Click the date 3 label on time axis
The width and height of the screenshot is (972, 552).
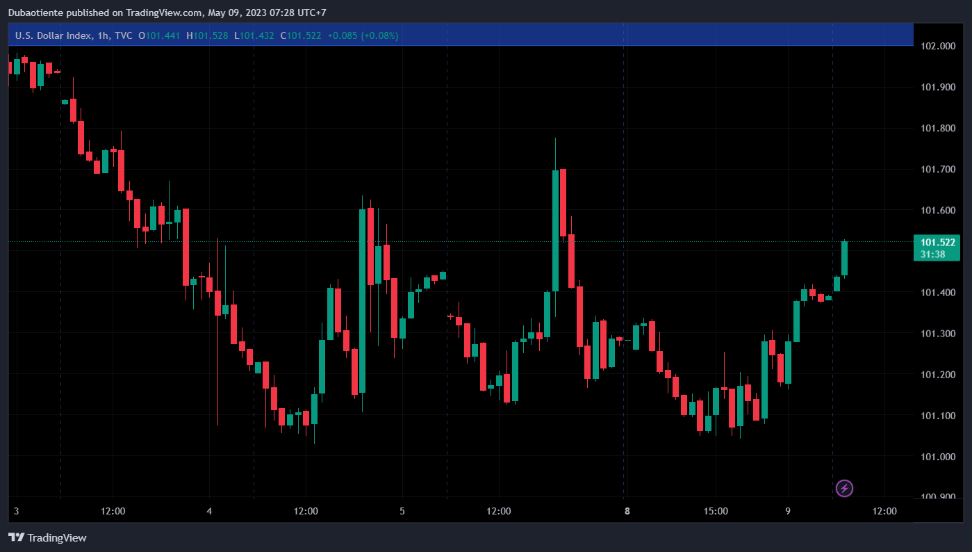point(17,511)
